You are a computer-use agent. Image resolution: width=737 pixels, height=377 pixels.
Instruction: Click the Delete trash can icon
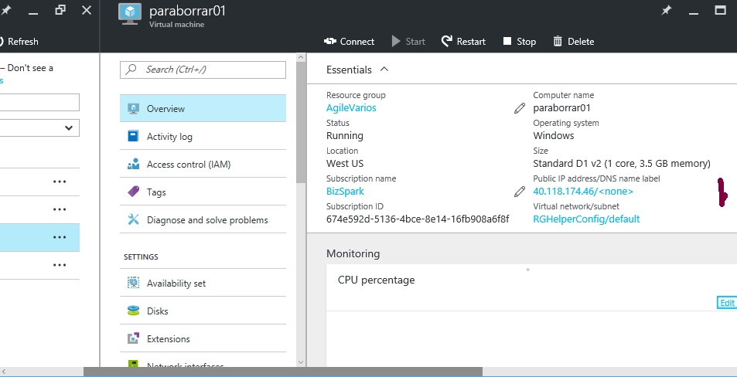point(558,41)
